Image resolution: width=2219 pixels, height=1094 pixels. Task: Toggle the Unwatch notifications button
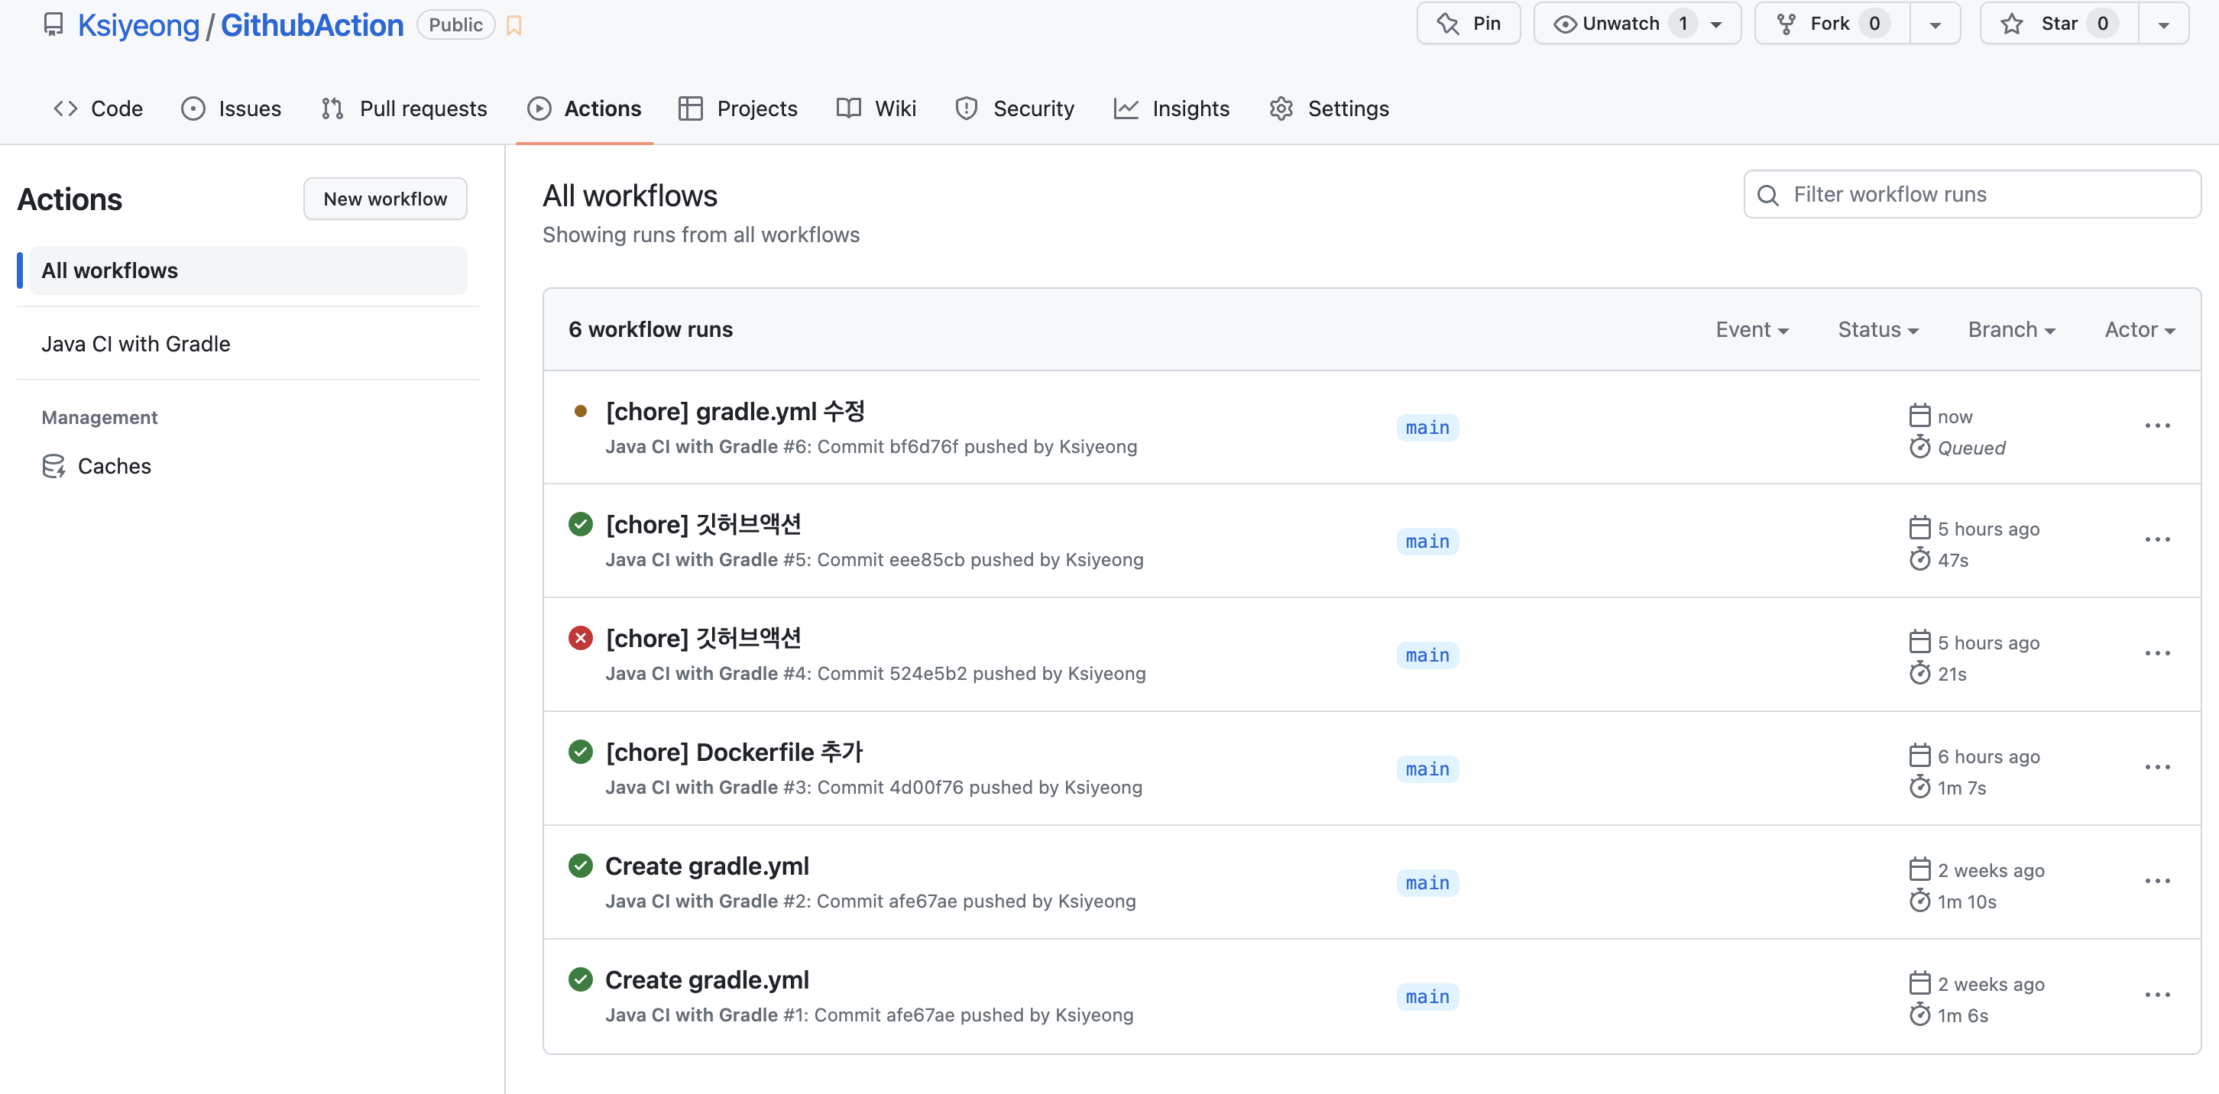pos(1621,23)
